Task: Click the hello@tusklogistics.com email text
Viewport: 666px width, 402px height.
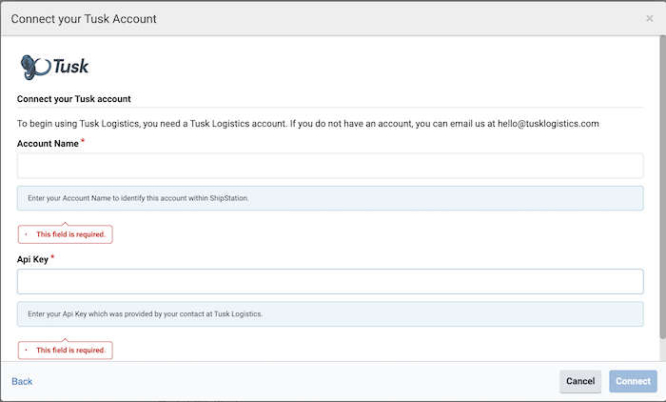Action: [548, 124]
